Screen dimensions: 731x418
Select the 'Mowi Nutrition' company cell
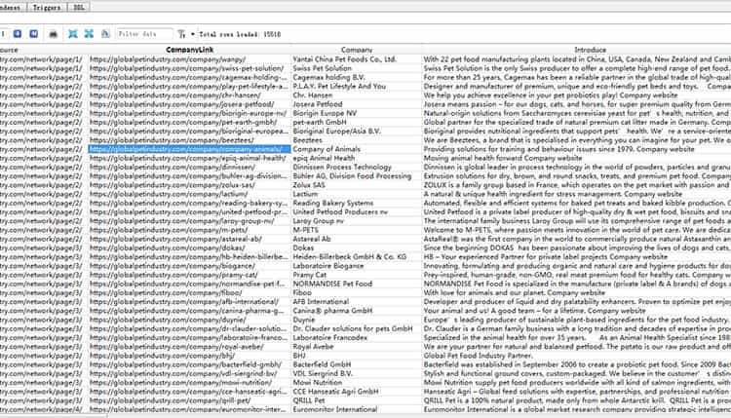tap(357, 383)
